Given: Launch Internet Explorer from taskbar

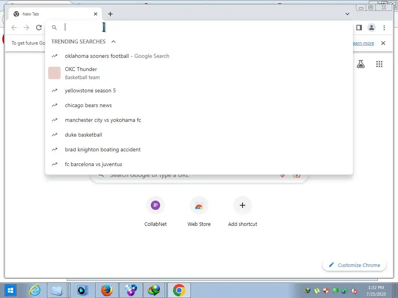Looking at the screenshot, I should [x=35, y=290].
